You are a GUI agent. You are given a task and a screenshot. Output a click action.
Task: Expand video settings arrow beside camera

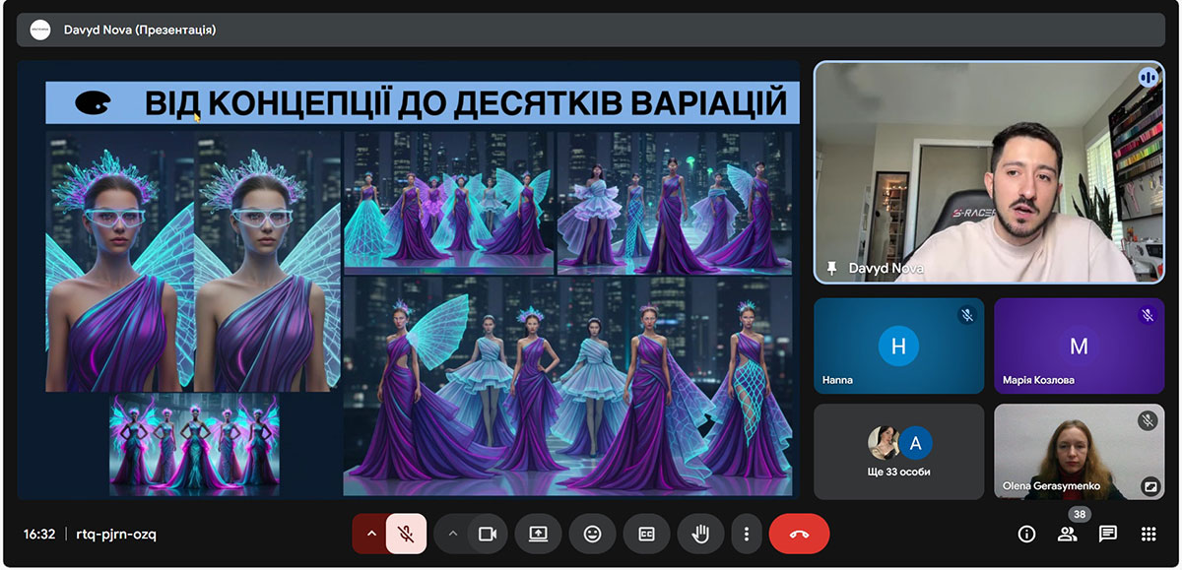coord(453,534)
